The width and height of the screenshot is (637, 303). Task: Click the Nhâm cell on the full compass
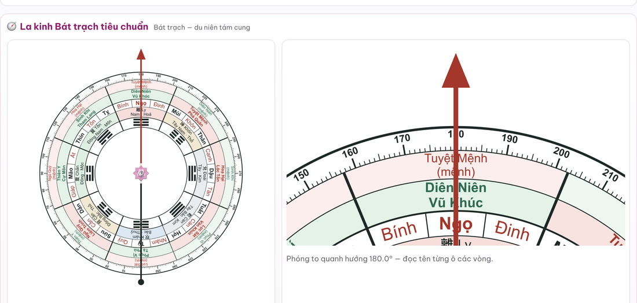(x=159, y=241)
